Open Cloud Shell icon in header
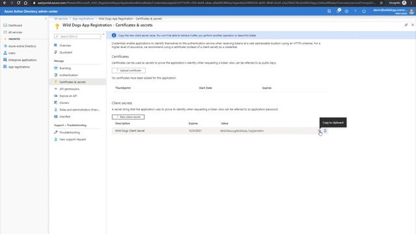The image size is (416, 234). click(330, 11)
